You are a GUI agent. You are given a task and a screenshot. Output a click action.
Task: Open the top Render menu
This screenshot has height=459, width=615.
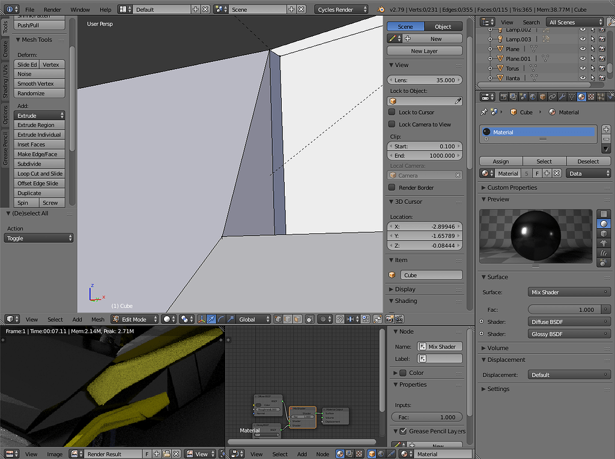52,10
